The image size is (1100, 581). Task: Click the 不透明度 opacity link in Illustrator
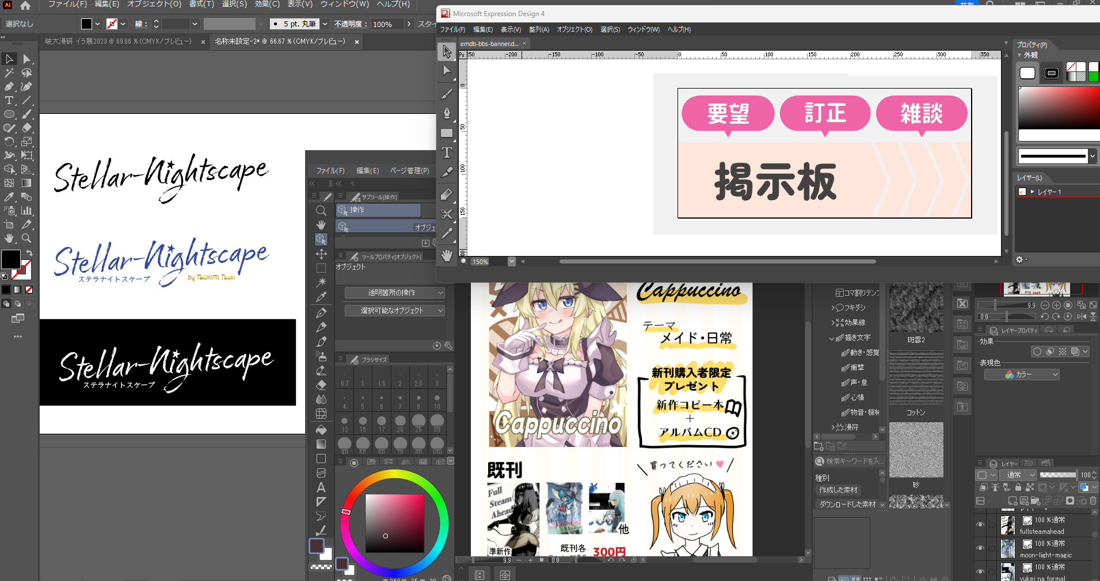(351, 24)
